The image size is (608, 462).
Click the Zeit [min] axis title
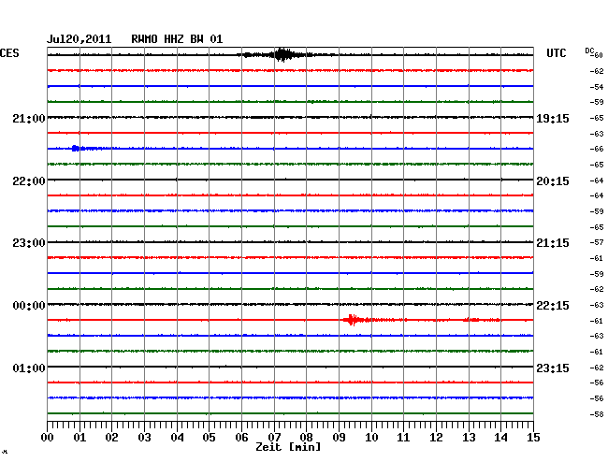[288, 447]
